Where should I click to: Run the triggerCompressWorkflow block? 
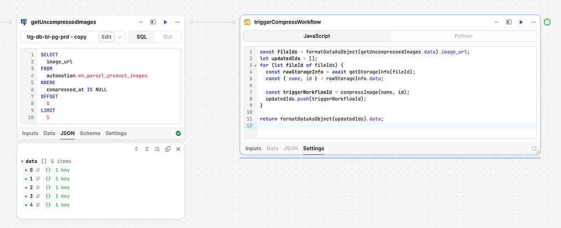pyautogui.click(x=521, y=22)
